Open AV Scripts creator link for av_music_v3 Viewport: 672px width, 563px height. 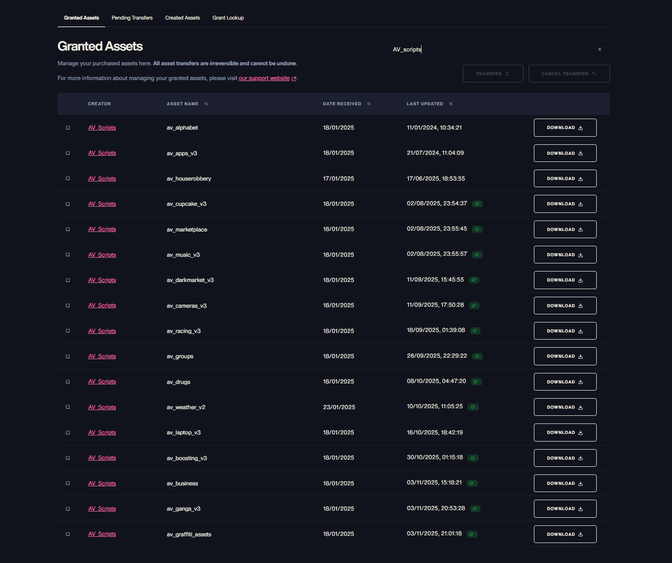pyautogui.click(x=102, y=255)
